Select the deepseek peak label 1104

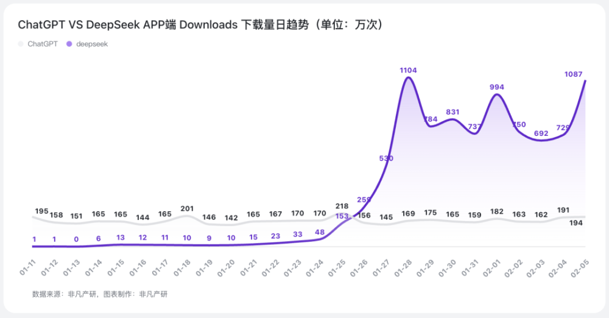coord(408,71)
